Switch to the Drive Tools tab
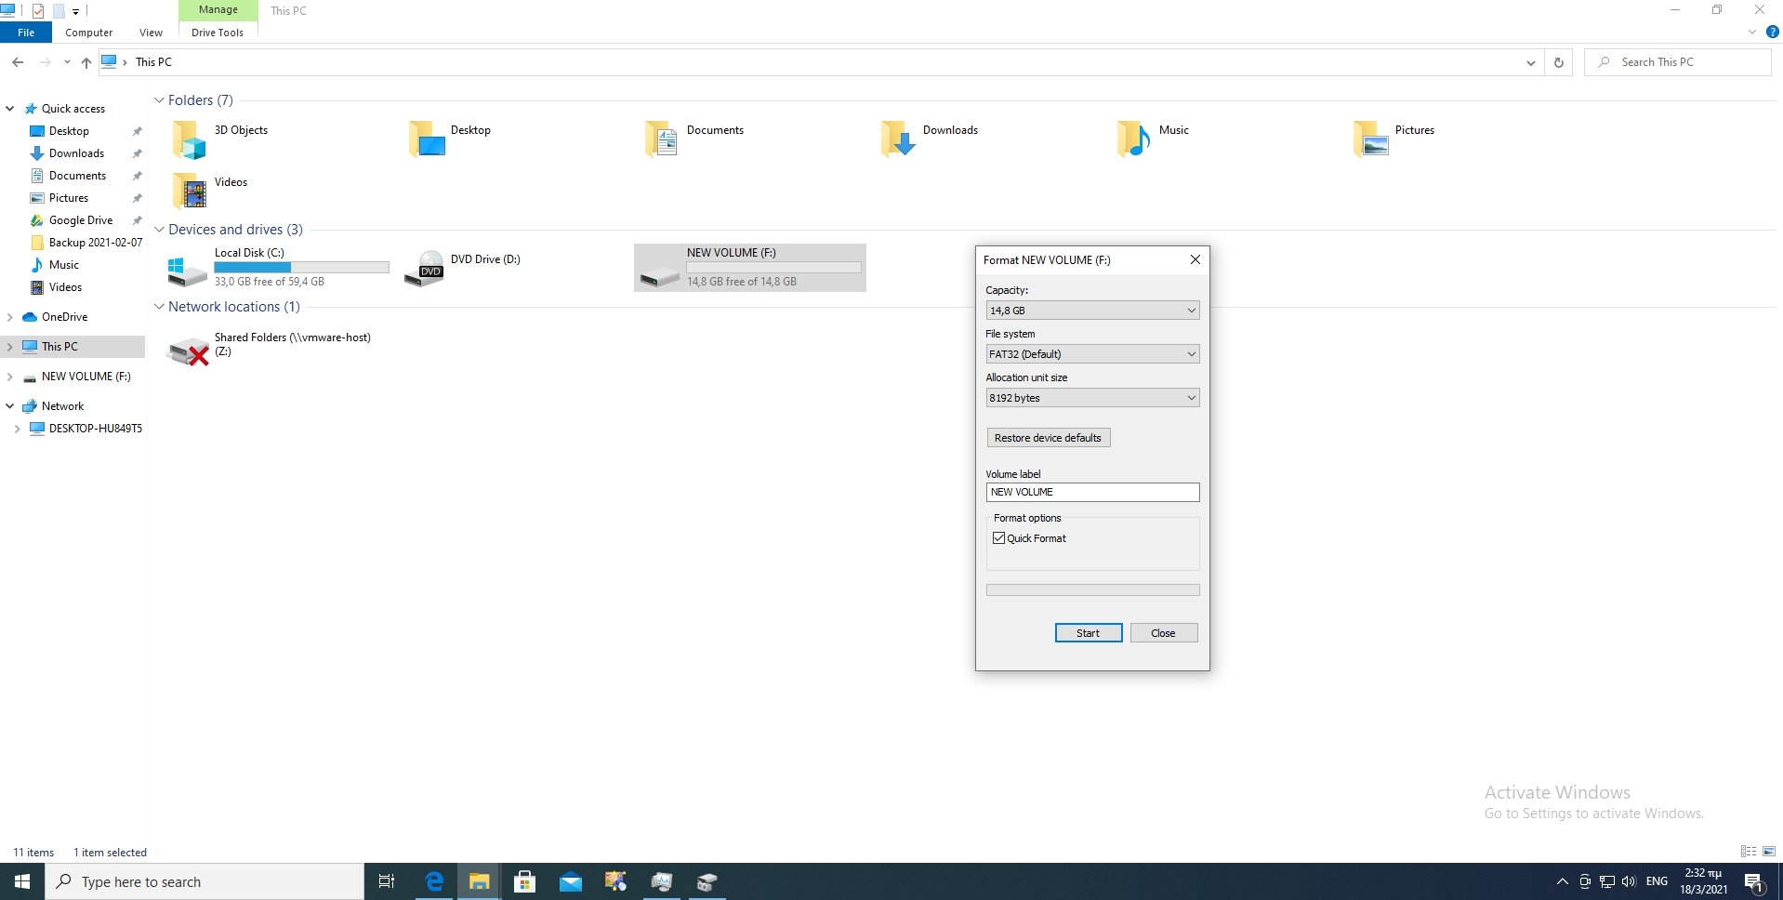Image resolution: width=1783 pixels, height=900 pixels. [x=218, y=33]
